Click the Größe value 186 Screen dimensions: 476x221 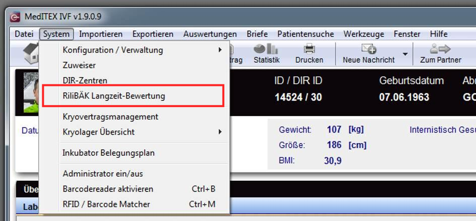click(x=334, y=145)
